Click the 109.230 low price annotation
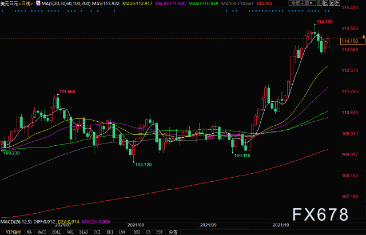Viewport: 366px width, 235px height. (x=11, y=153)
